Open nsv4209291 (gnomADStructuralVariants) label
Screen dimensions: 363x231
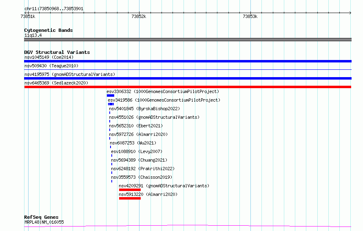click(x=164, y=186)
